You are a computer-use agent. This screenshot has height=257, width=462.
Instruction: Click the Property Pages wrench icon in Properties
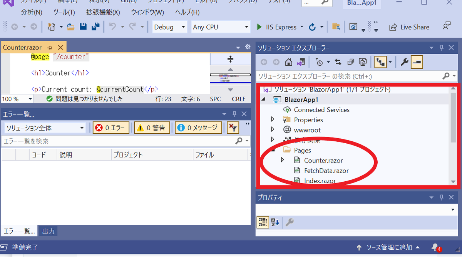coord(290,222)
